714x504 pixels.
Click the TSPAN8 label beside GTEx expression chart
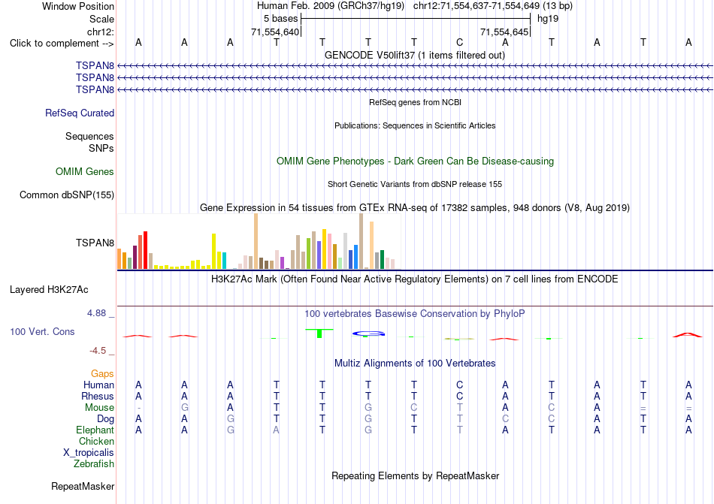tap(95, 243)
